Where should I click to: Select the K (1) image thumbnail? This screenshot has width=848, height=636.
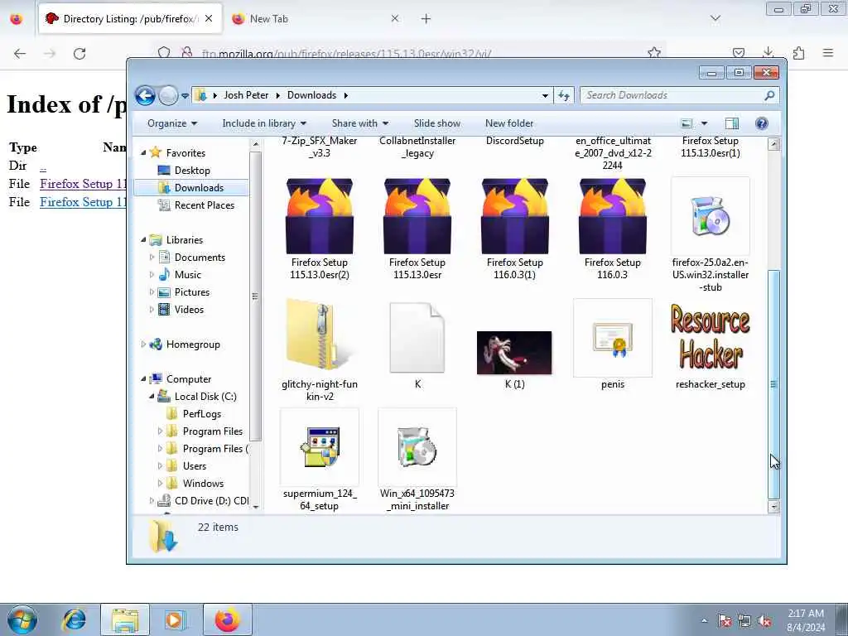pos(514,353)
